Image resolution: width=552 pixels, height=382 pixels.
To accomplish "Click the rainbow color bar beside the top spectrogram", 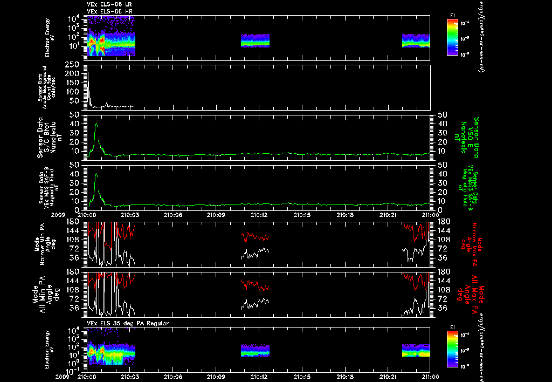I will tap(452, 37).
